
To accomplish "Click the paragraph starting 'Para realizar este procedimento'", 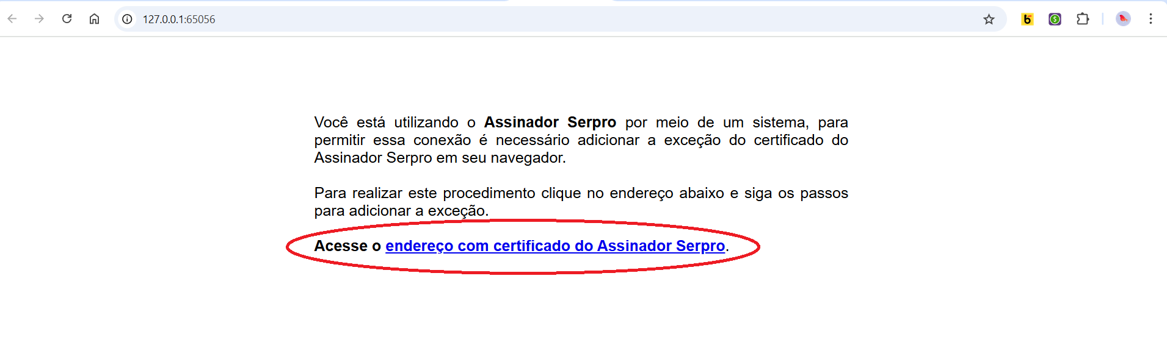I will 581,202.
